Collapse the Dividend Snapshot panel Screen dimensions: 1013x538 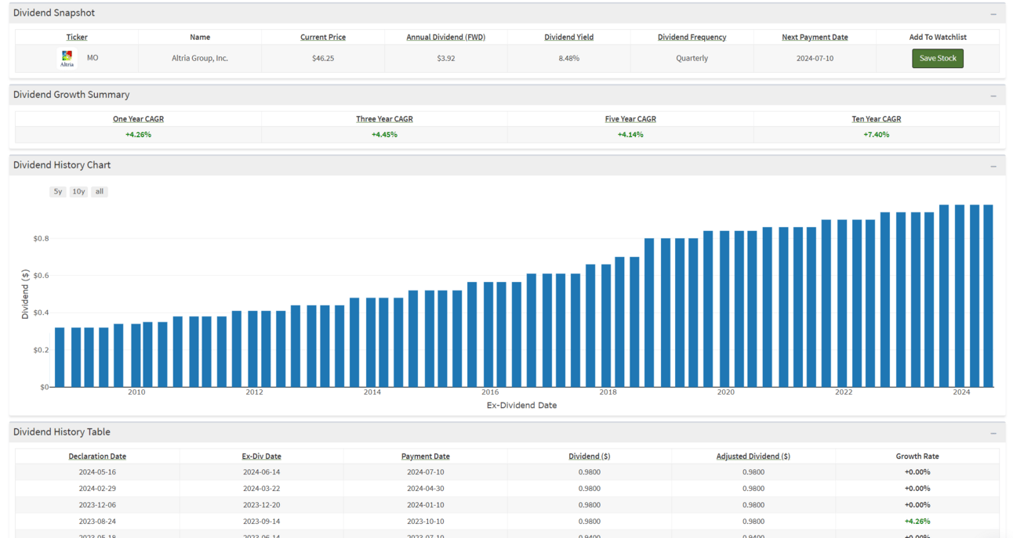[993, 14]
